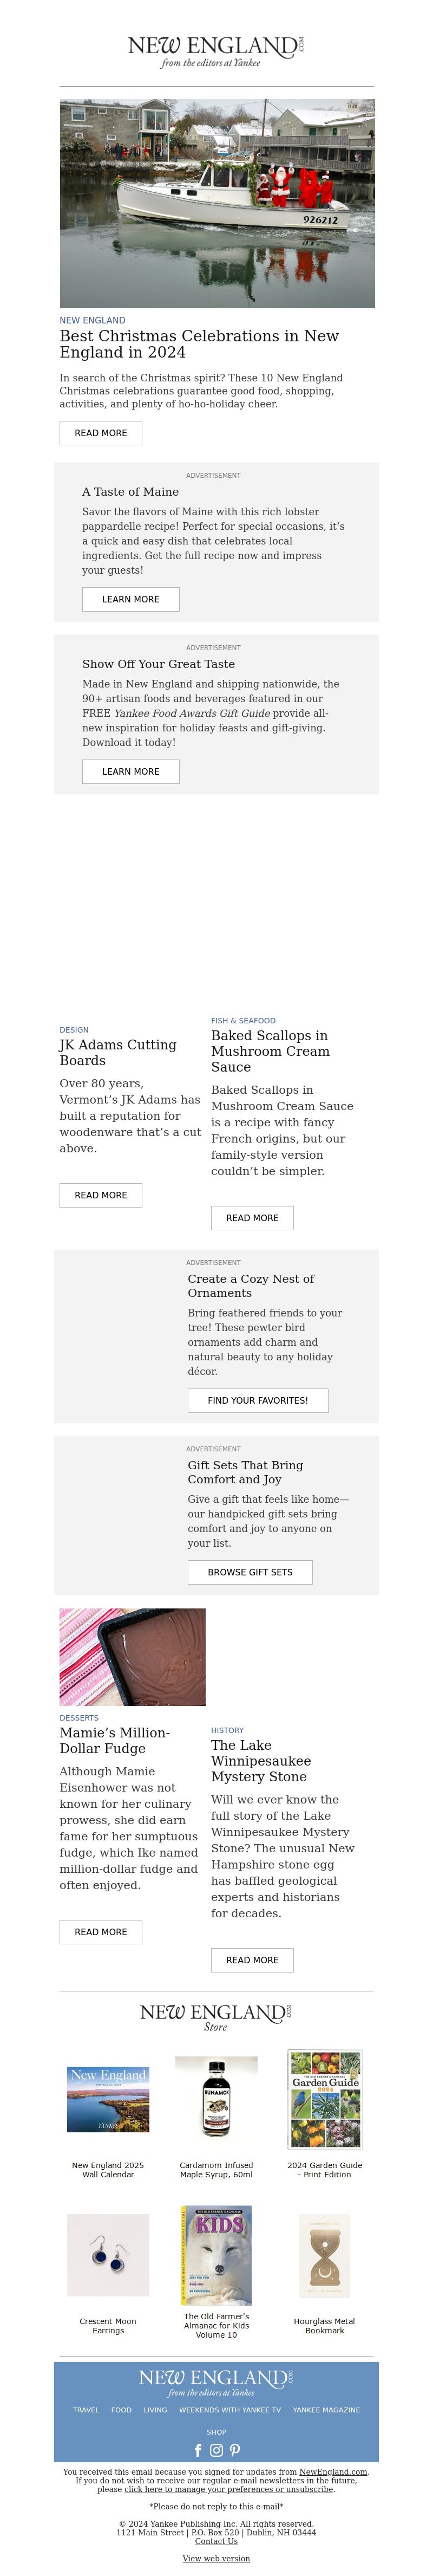The height and width of the screenshot is (2576, 433).
Task: Read more about Best Christmas Celebrations
Action: pos(101,433)
